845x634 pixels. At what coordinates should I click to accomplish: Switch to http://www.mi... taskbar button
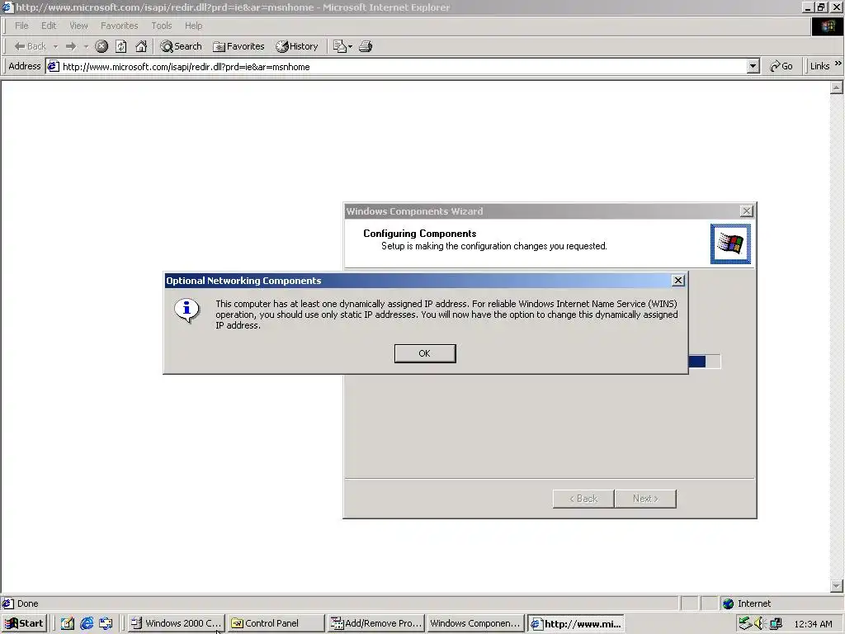pos(575,623)
